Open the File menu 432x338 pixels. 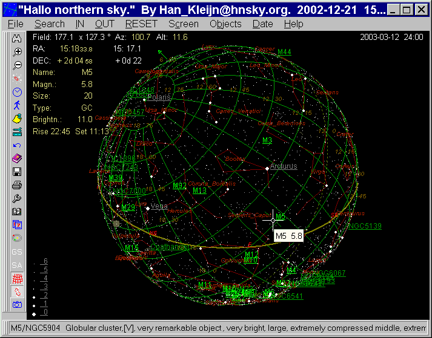click(x=15, y=24)
